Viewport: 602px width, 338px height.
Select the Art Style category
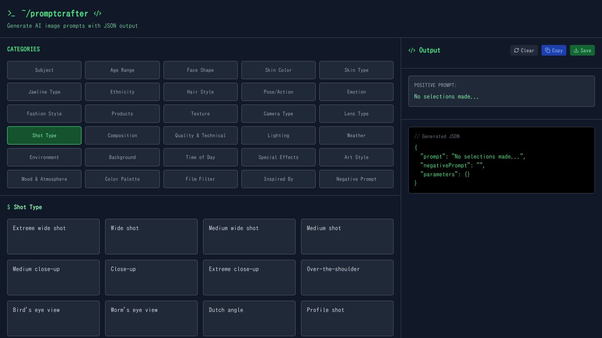coord(356,157)
